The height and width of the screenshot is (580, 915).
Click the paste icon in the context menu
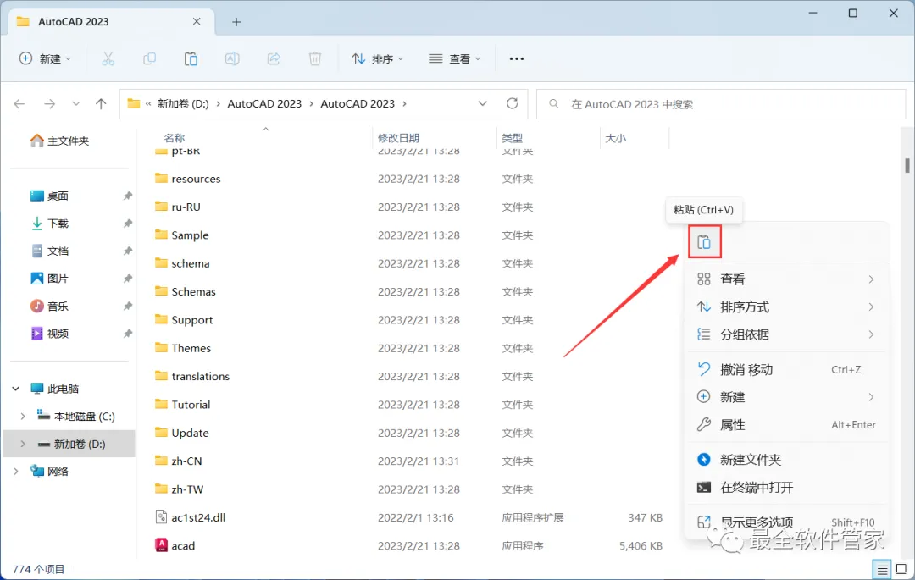(704, 241)
